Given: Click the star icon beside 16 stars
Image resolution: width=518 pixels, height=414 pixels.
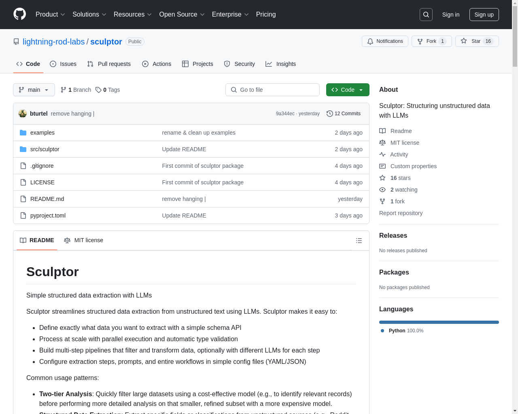Looking at the screenshot, I should (x=382, y=178).
